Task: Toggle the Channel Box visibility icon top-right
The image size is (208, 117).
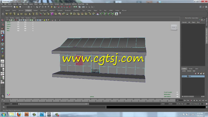Action: click(206, 7)
